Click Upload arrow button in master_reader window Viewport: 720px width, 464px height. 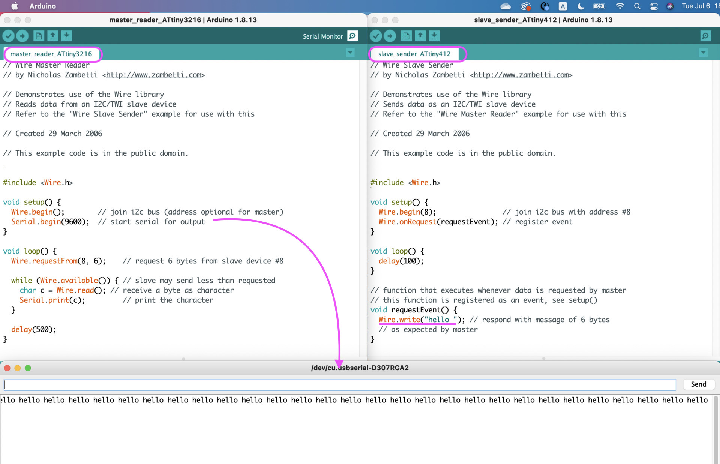(x=22, y=36)
